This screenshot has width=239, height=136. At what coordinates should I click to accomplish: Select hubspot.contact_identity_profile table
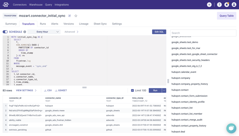pyautogui.click(x=188, y=102)
